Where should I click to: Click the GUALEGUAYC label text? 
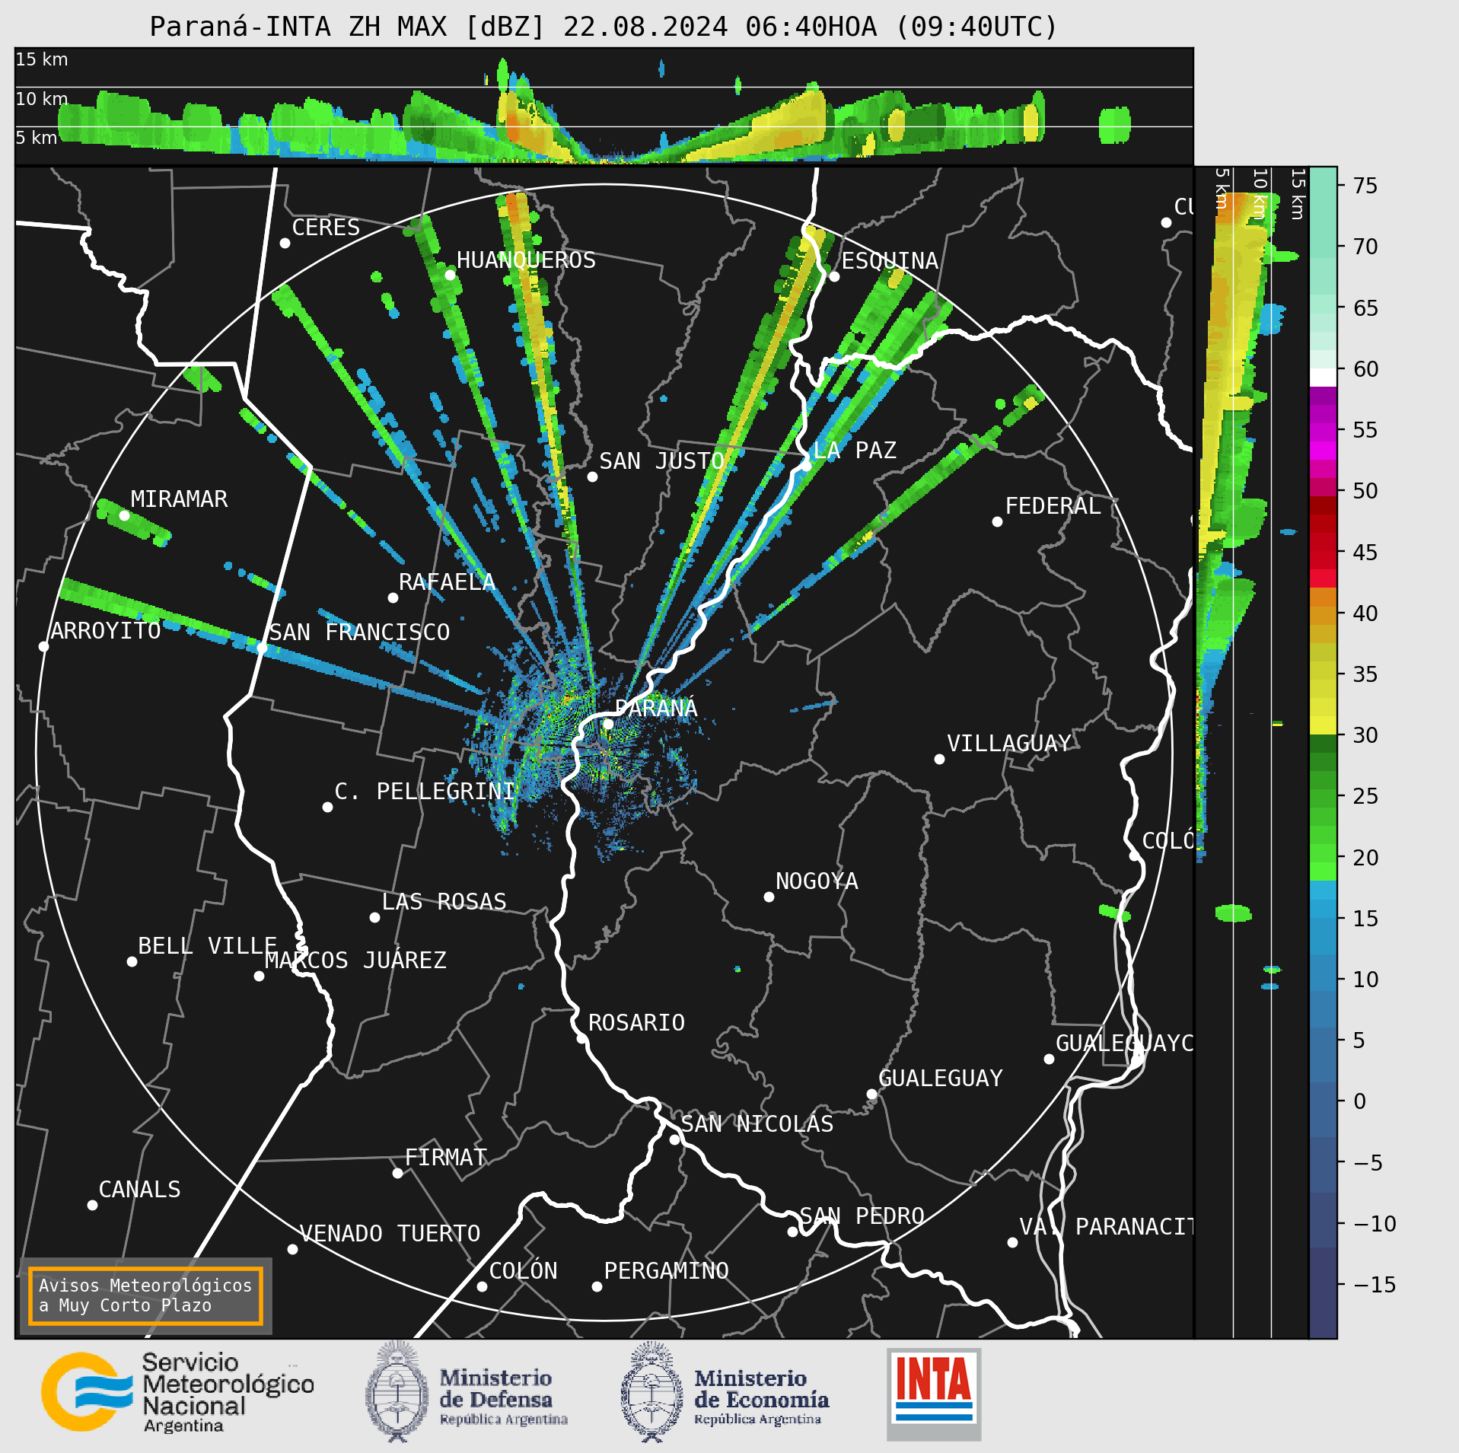click(x=1124, y=1044)
